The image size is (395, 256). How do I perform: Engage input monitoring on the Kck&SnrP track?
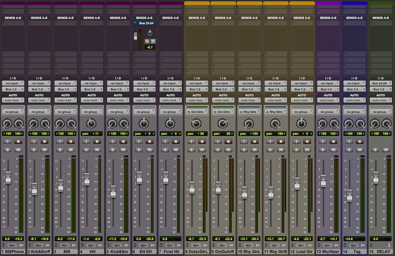(x=34, y=141)
